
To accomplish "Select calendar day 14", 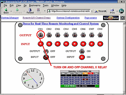I will point(85,80).
